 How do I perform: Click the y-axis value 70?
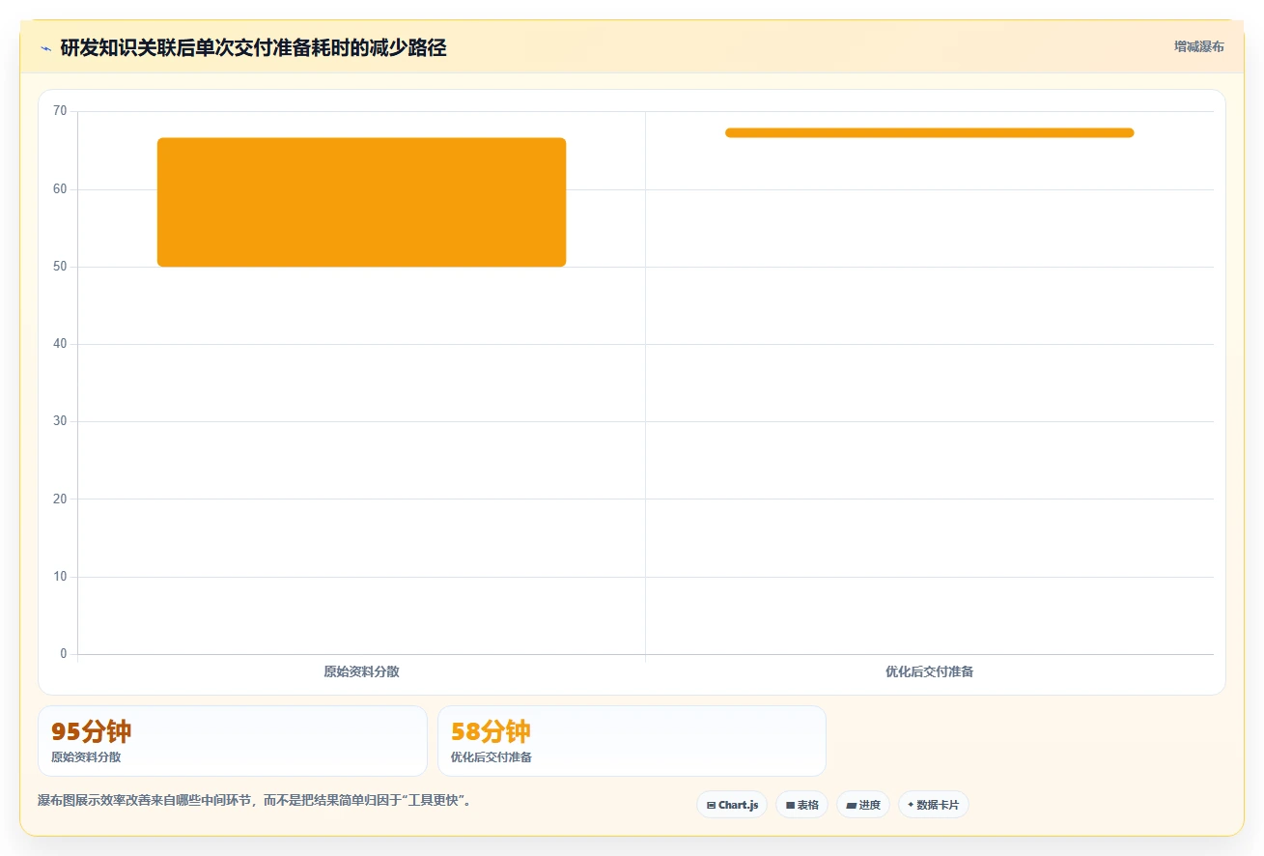(x=60, y=111)
